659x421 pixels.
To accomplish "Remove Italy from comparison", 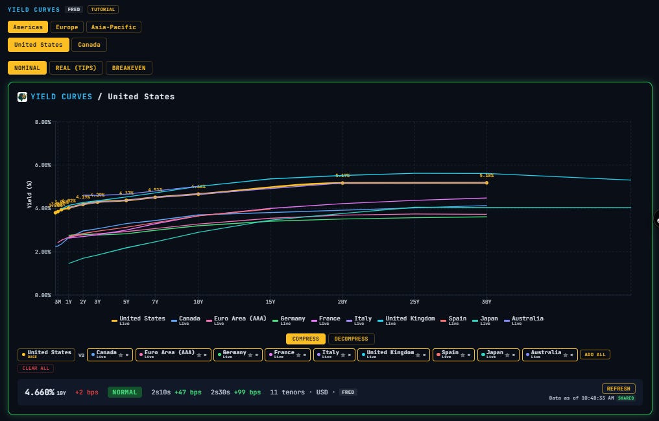I will tap(349, 355).
